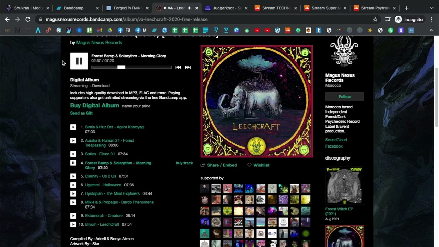Open a new browser tab
Screen dimensions: 439x247
(x=406, y=8)
